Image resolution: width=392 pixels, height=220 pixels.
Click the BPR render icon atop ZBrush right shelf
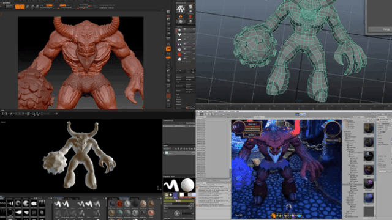[168, 12]
